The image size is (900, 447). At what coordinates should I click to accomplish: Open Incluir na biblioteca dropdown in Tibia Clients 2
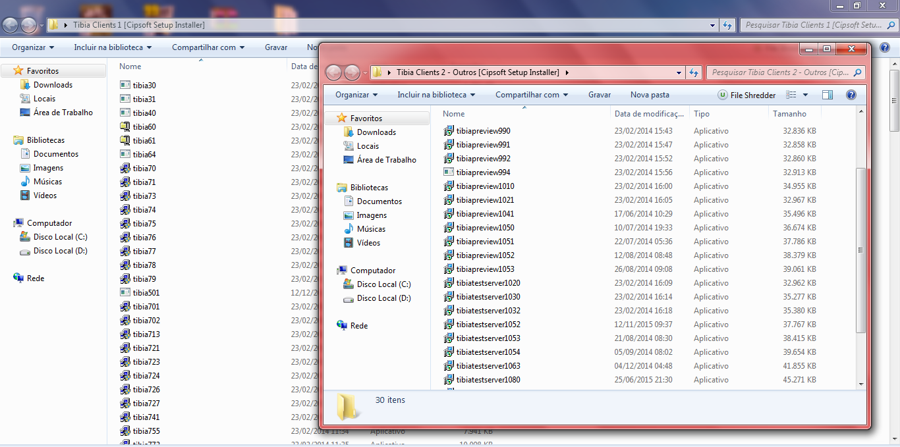[436, 95]
